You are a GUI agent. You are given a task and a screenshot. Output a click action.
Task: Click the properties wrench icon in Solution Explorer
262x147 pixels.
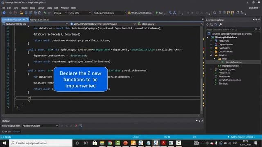pyautogui.click(x=220, y=24)
